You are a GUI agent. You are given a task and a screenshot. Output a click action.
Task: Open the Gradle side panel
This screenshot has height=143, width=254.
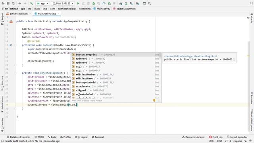252,18
